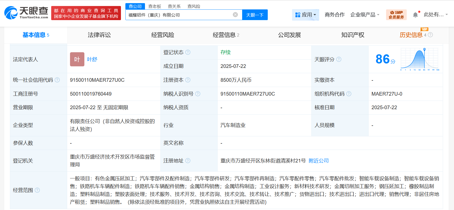Click help icon next to 经营范围
454x210 pixels.
click(x=37, y=190)
